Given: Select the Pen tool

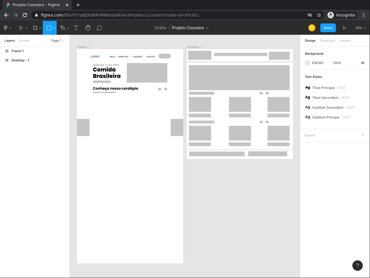Looking at the screenshot, I should tap(63, 28).
